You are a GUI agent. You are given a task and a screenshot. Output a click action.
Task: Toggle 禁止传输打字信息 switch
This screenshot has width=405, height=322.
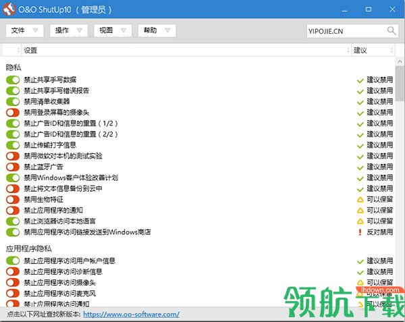13,145
